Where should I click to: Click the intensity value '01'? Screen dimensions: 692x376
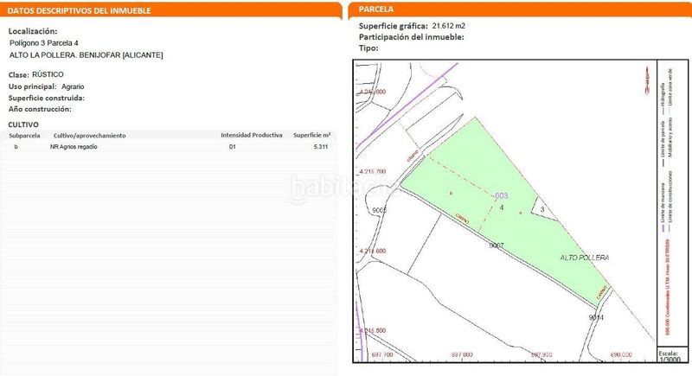[232, 147]
